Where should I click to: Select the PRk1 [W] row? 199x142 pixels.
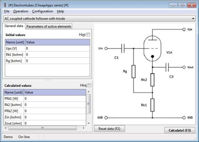pyautogui.click(x=45, y=99)
